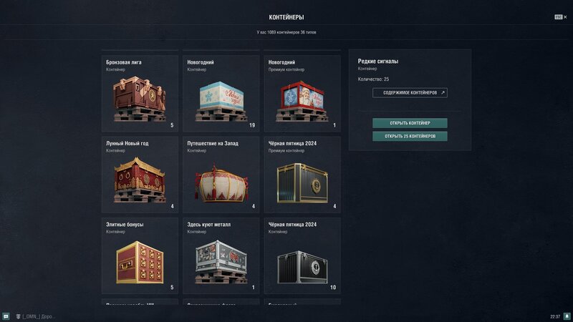This screenshot has width=573, height=322.
Task: Select regular Чёрная пятница 2024 container with 10
Action: click(302, 255)
